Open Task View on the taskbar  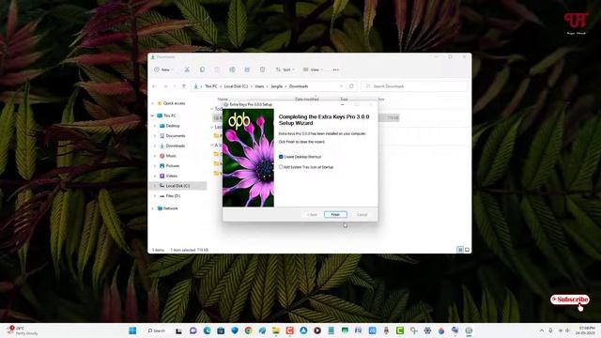(179, 330)
